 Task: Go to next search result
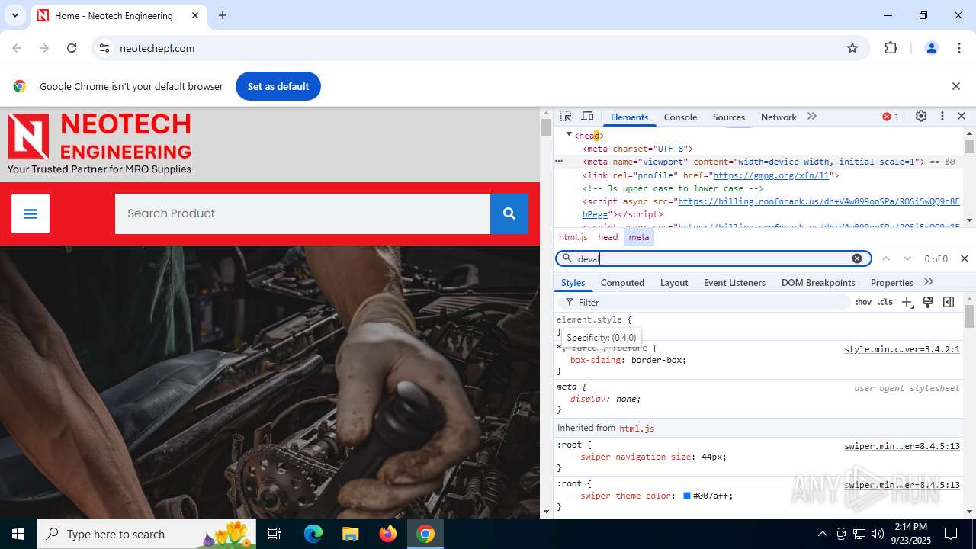click(x=907, y=258)
